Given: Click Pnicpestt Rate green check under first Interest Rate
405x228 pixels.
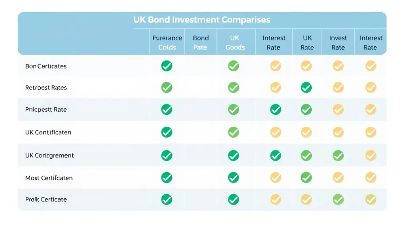Looking at the screenshot, I should tap(276, 110).
